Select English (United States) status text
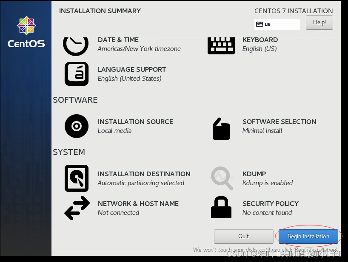This screenshot has height=262, width=348. 130,79
